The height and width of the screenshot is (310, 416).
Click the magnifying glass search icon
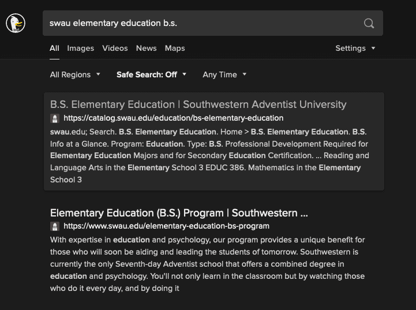(x=369, y=23)
